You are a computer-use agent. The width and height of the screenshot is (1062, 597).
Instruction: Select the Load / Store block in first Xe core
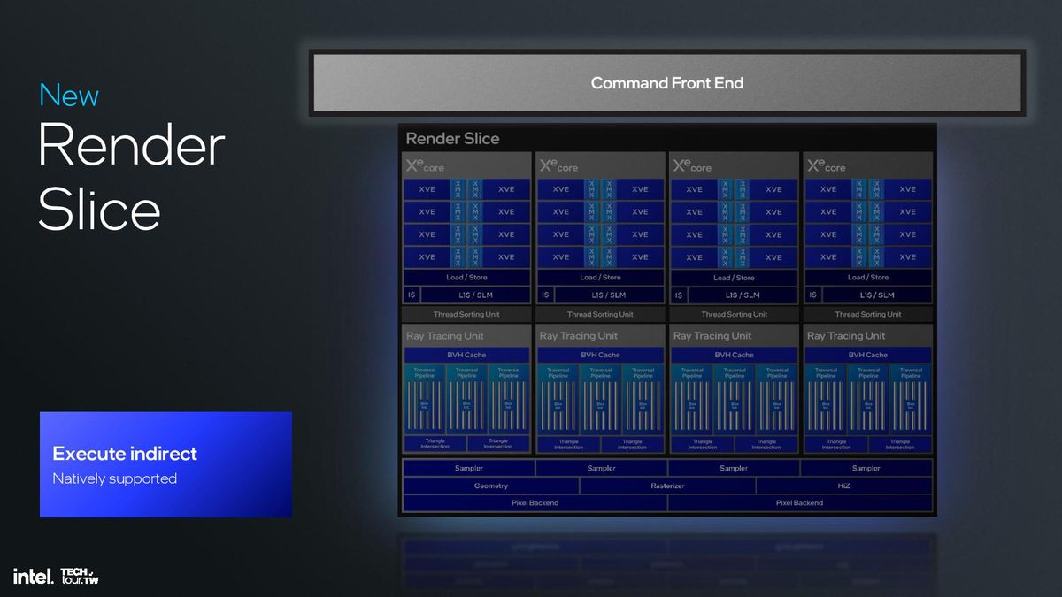tap(466, 277)
